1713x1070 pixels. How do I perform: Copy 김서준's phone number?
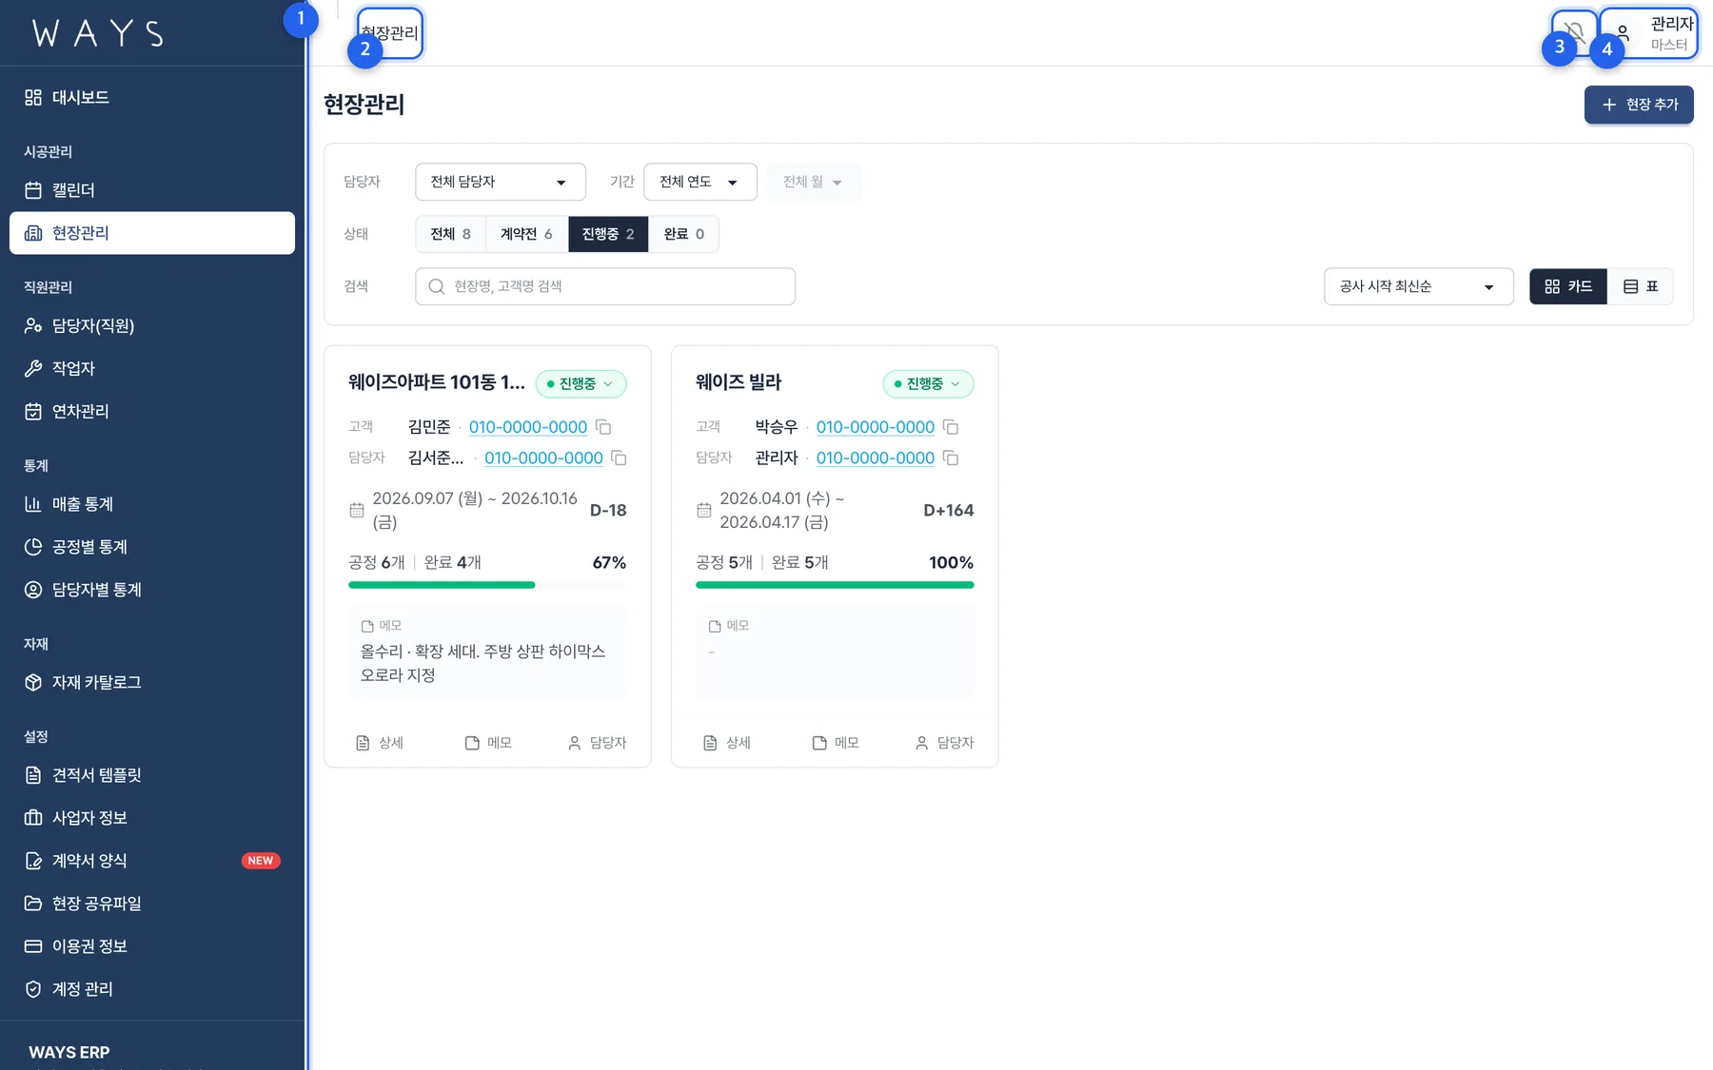tap(619, 457)
